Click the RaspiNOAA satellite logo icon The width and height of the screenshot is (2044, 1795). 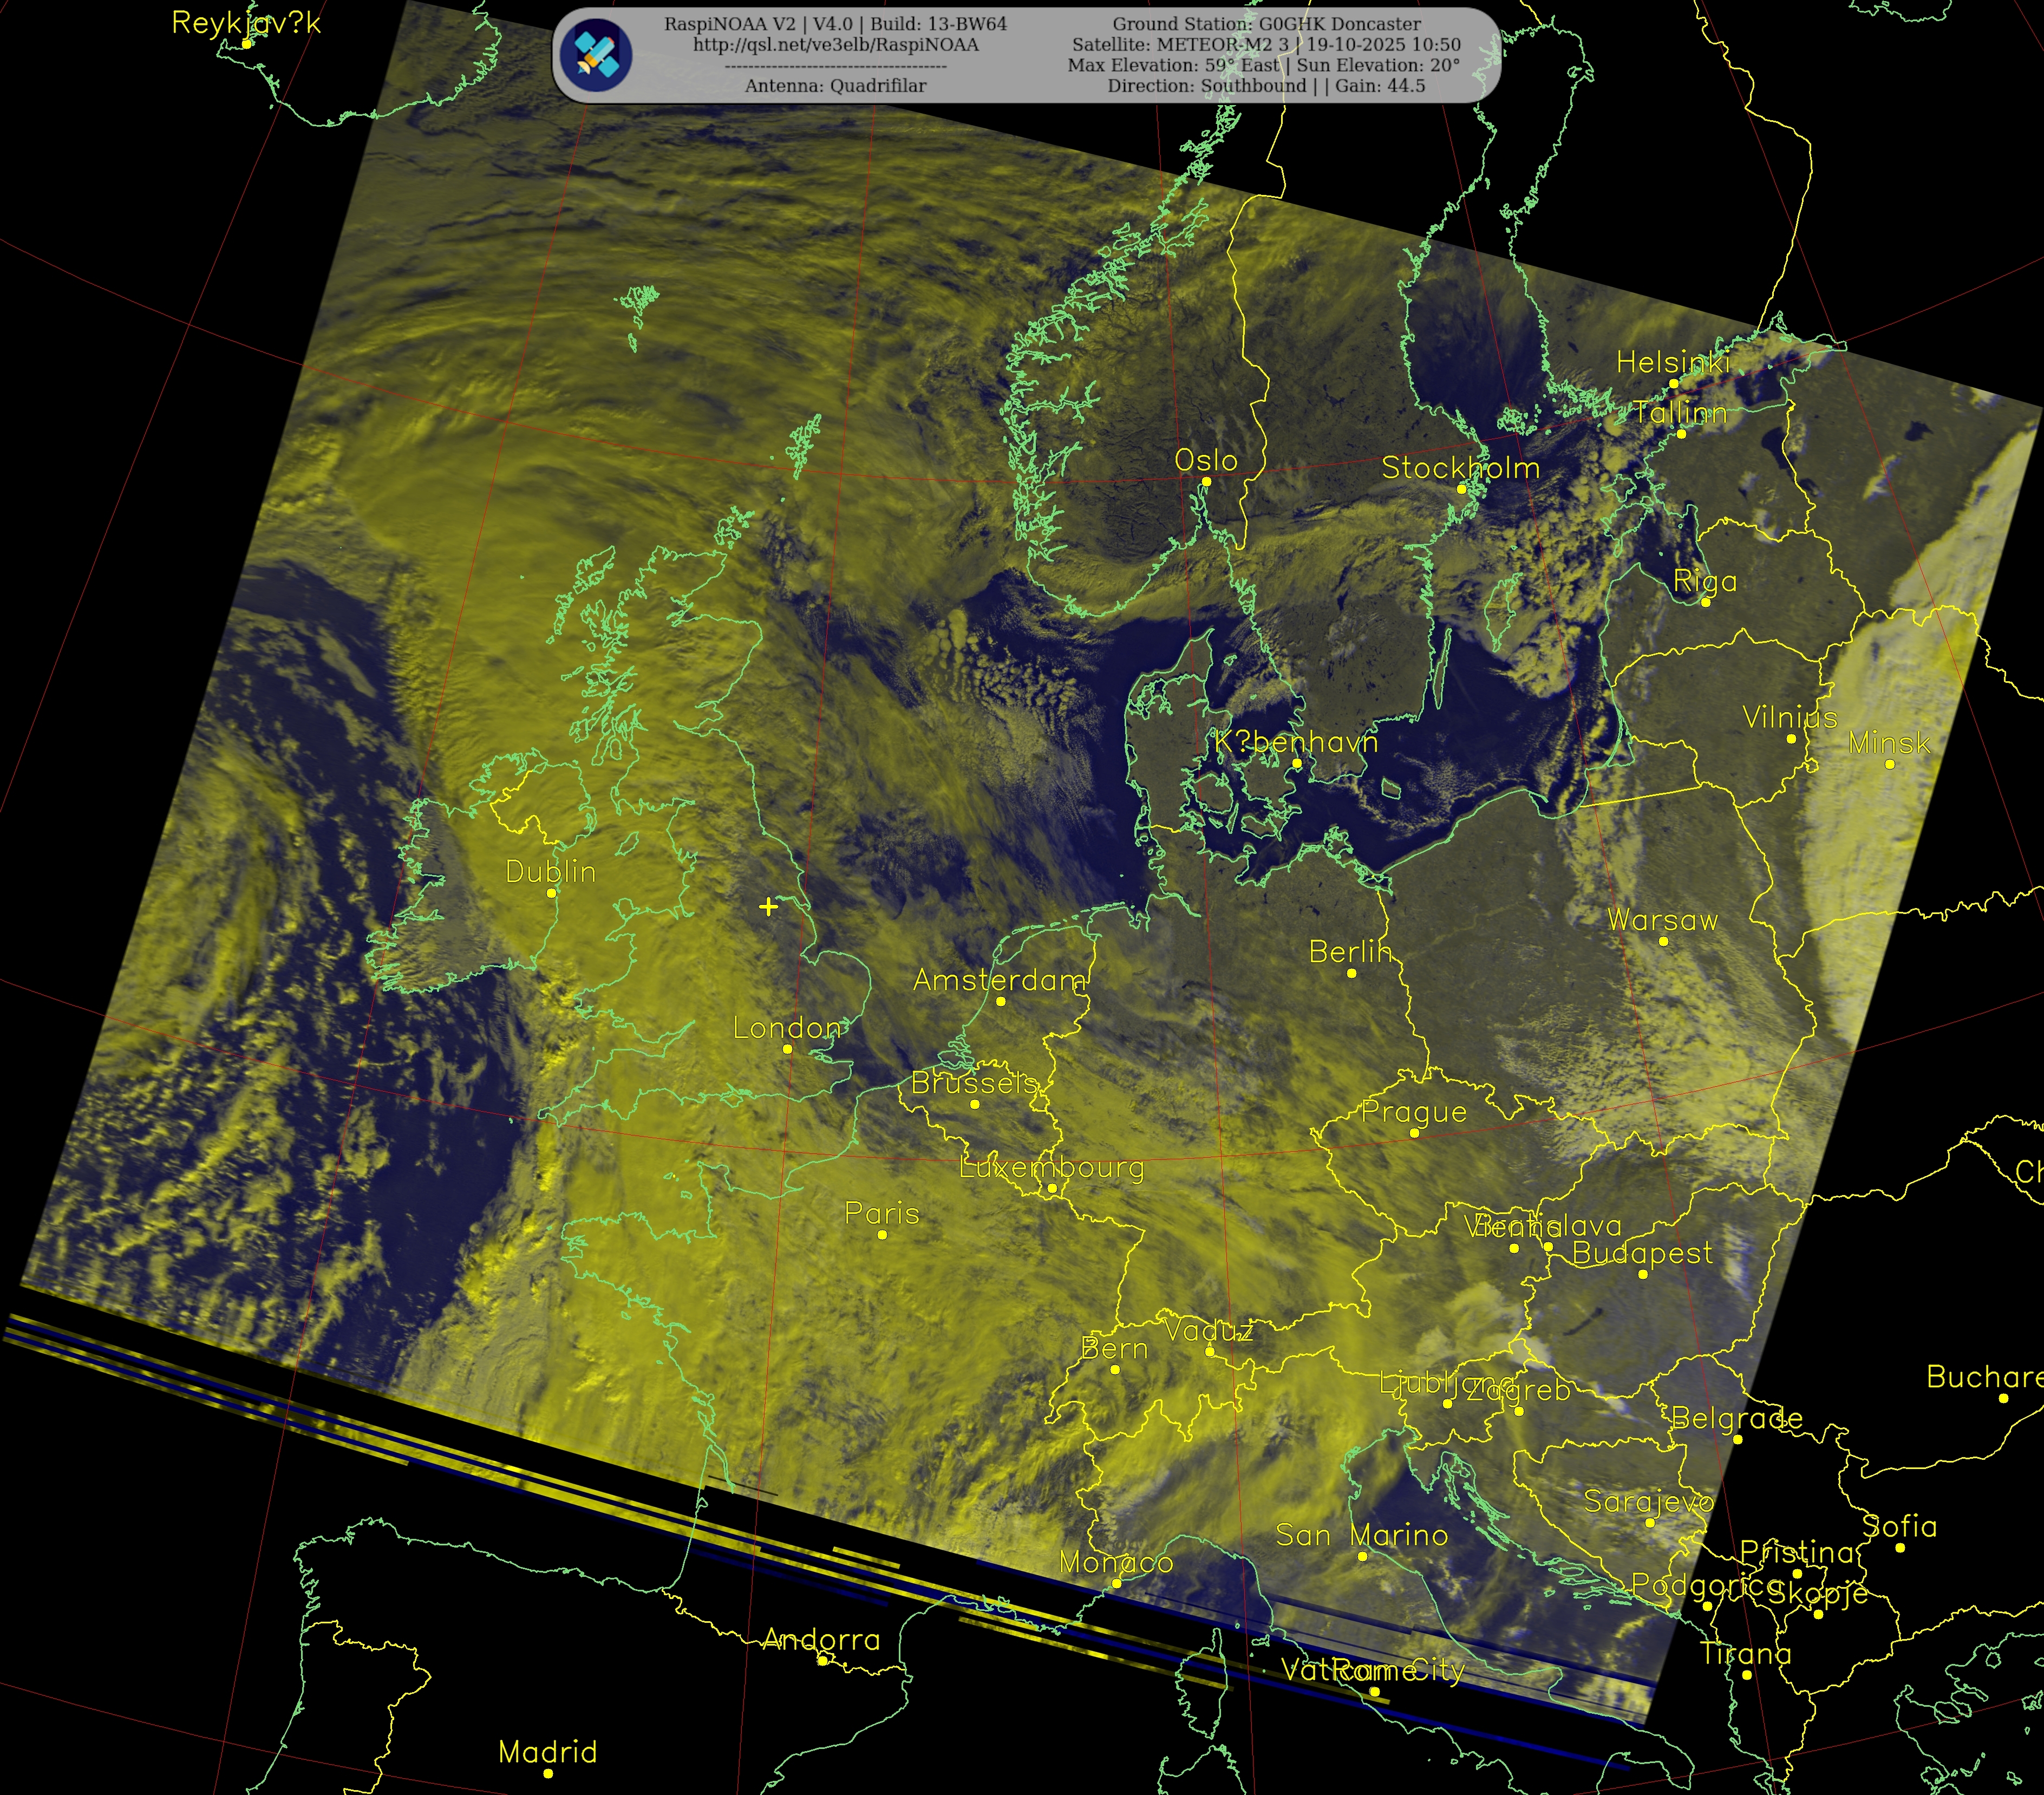[596, 54]
